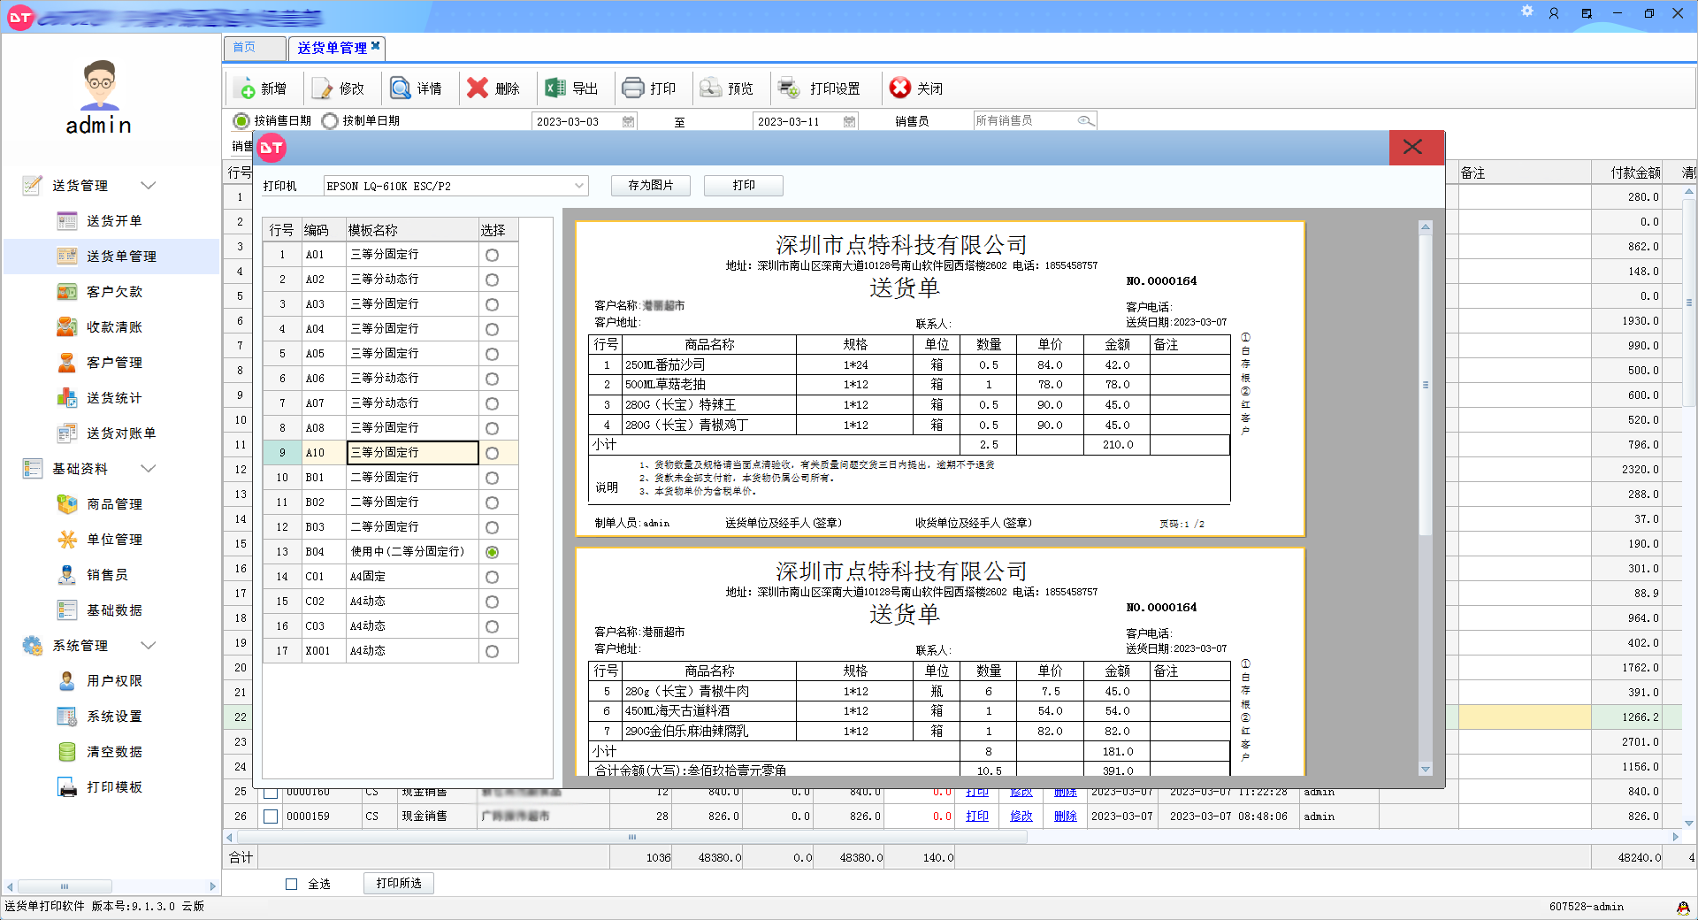The width and height of the screenshot is (1698, 920).
Task: Click 导出 Excel export icon
Action: coord(555,88)
